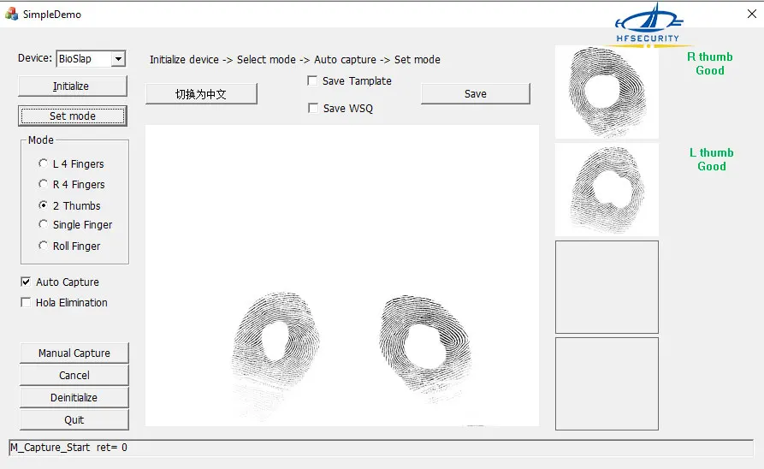Screen dimensions: 764x469
Task: Click the 'R thumb Good' quality label
Action: [x=710, y=63]
